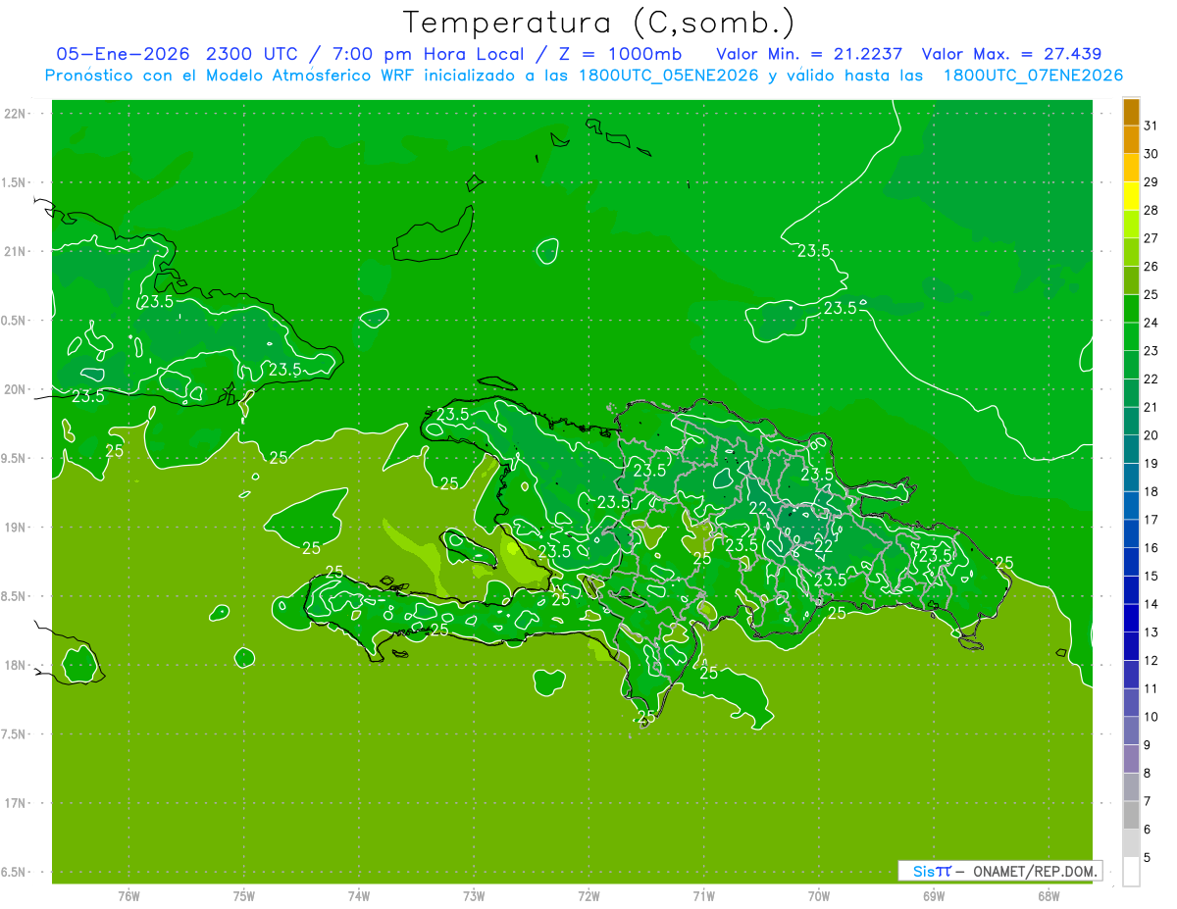Click the color scale label 18
1177x909 pixels.
(1151, 491)
